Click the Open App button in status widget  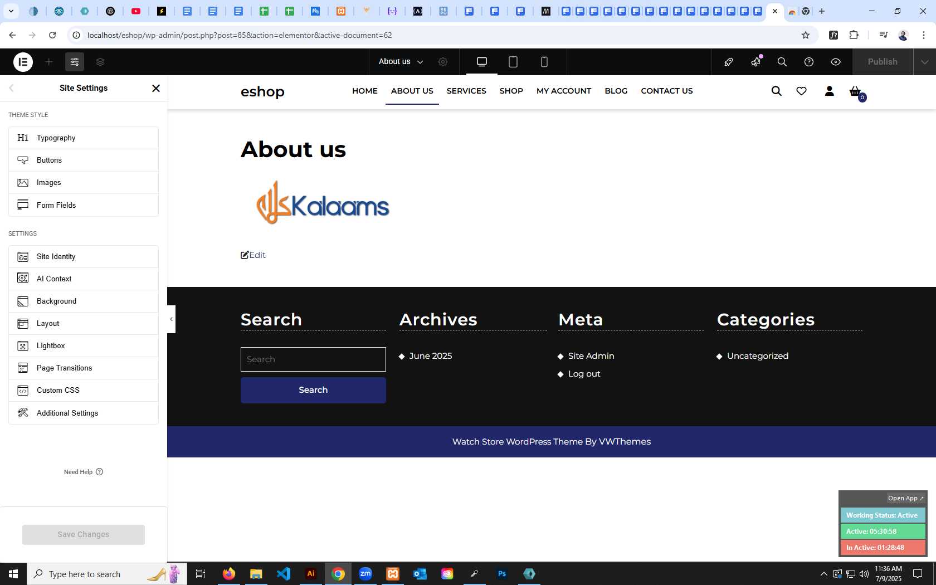[x=905, y=498]
